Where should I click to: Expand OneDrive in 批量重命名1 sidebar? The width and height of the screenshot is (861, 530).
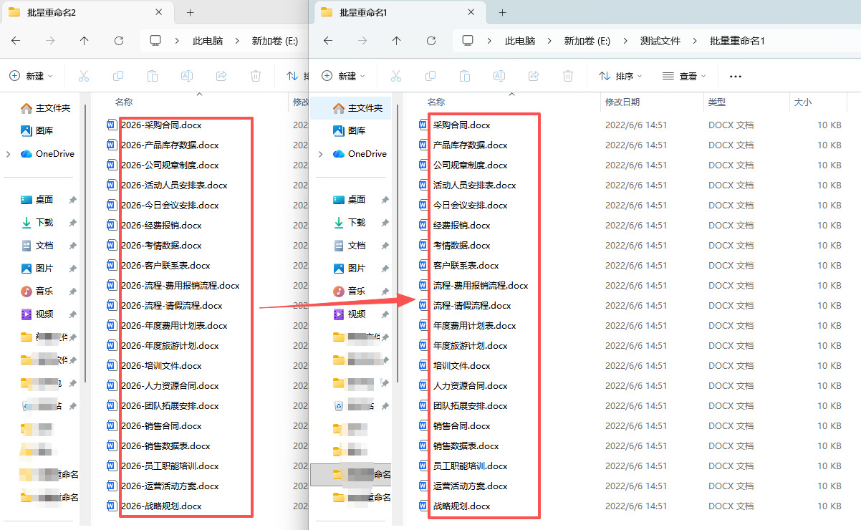pos(320,154)
